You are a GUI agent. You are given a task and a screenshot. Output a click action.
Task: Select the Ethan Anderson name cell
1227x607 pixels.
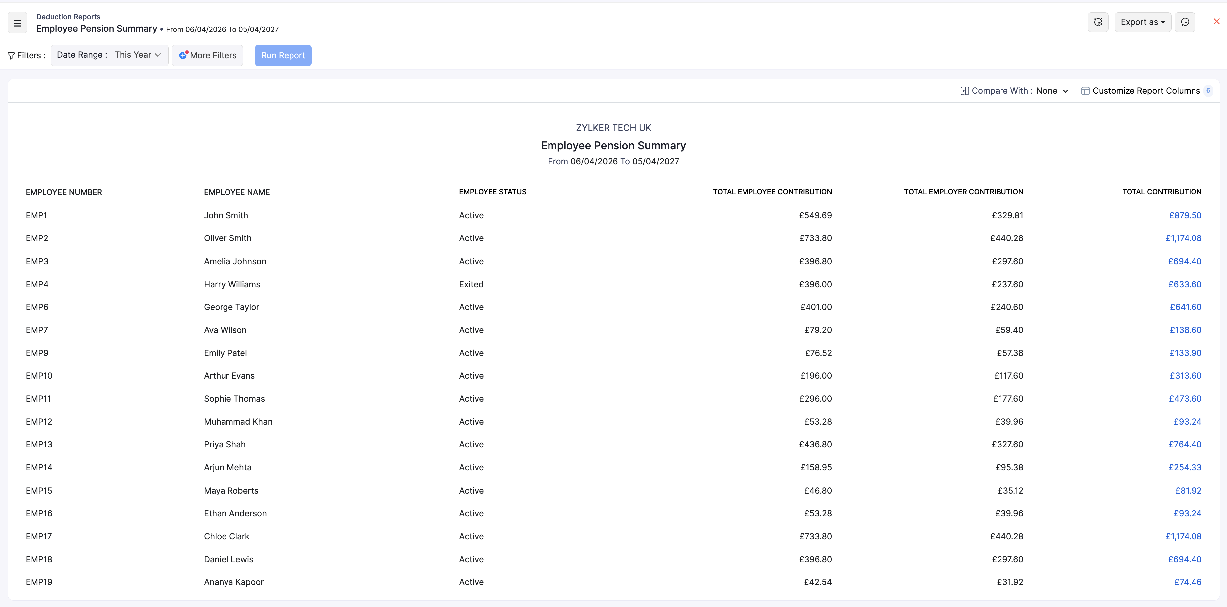pyautogui.click(x=235, y=513)
